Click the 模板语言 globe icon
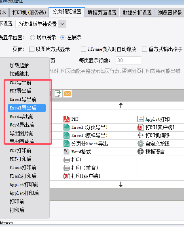 [x=141, y=152]
